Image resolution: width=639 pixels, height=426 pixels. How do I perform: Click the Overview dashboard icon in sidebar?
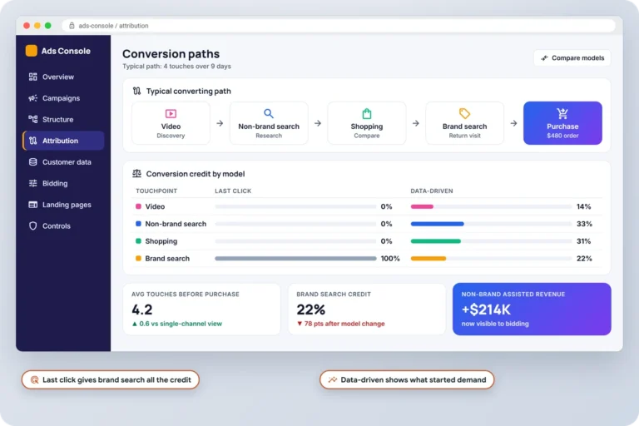click(33, 77)
